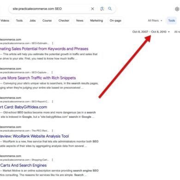Click the SEO-Capture breadcrumb URL

[24, 72]
